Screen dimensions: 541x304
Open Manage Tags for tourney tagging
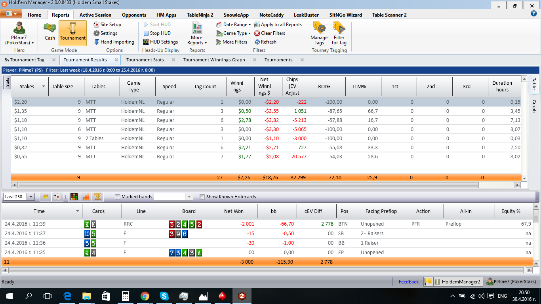(x=319, y=33)
